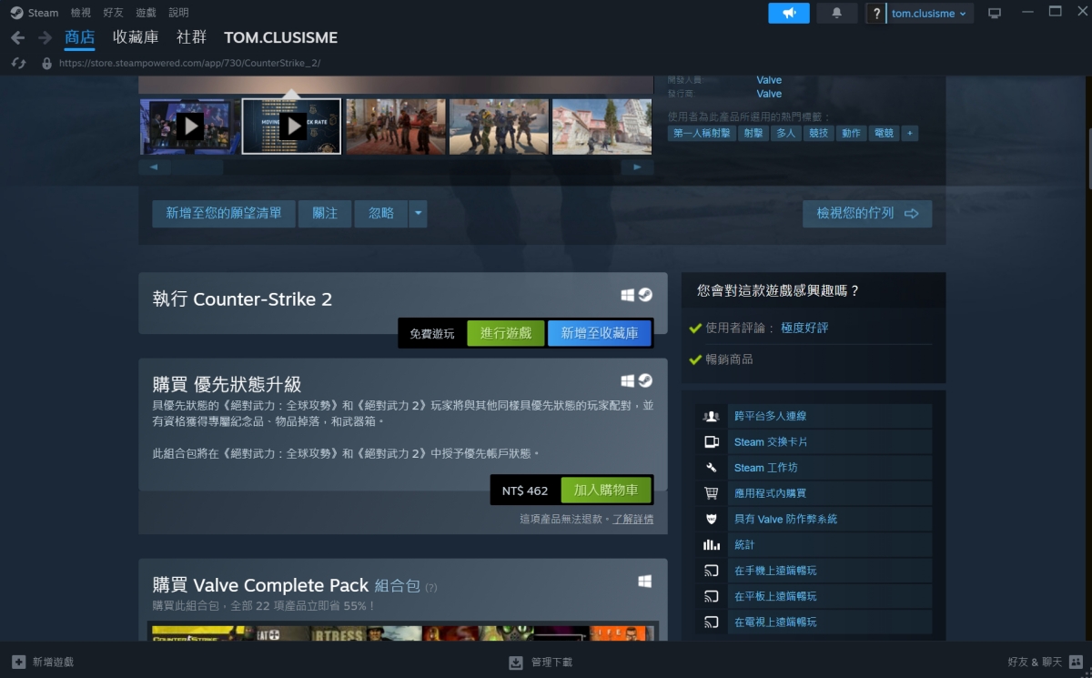Click Windows icon in Valve Complete Pack box

[645, 581]
